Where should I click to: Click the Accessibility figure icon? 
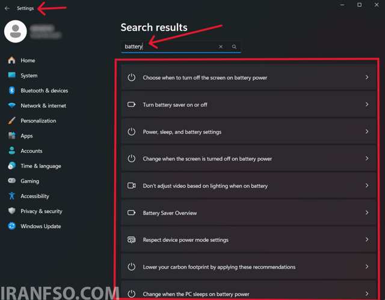[11, 196]
